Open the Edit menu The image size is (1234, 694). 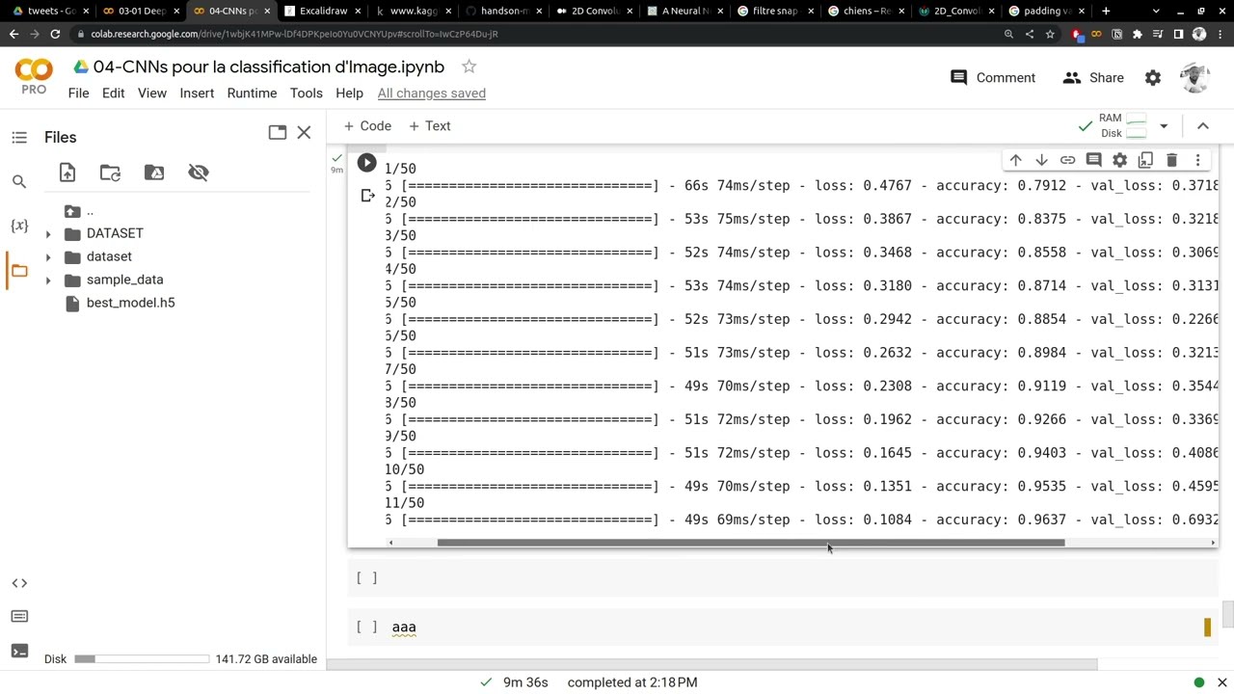(x=113, y=93)
